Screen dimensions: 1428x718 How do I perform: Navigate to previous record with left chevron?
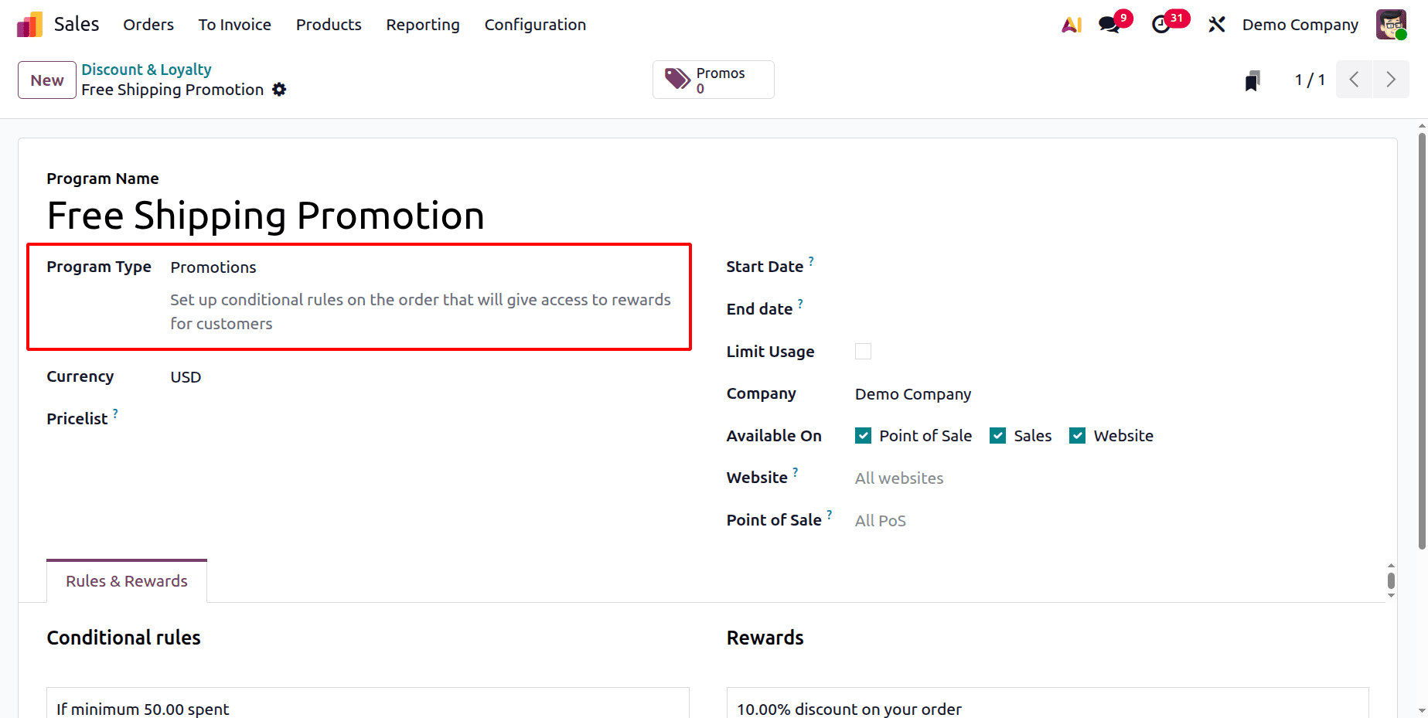(1354, 80)
